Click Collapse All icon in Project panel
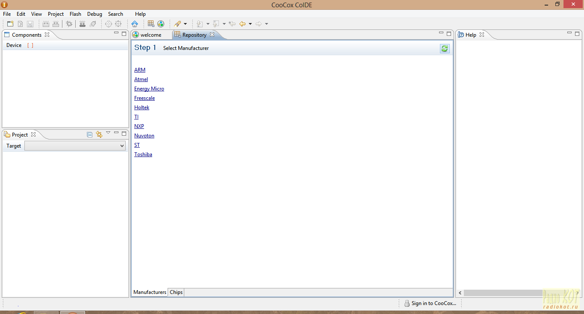Image resolution: width=584 pixels, height=314 pixels. coord(90,134)
